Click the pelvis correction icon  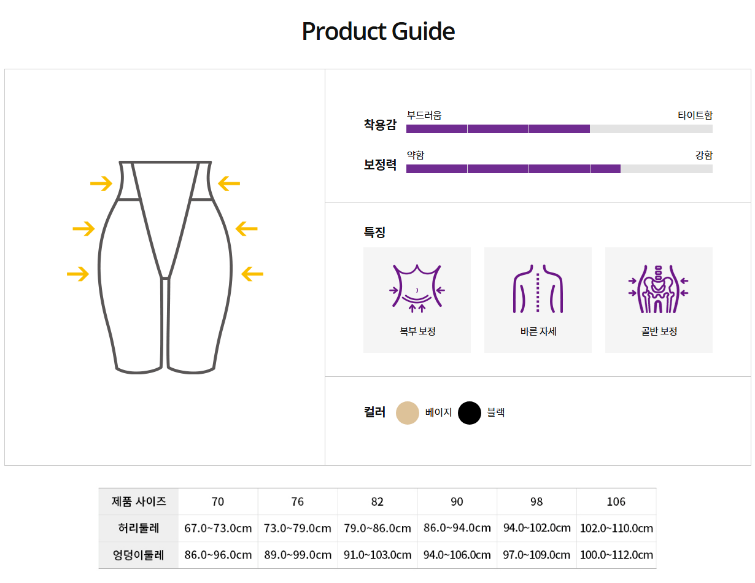[x=659, y=288]
